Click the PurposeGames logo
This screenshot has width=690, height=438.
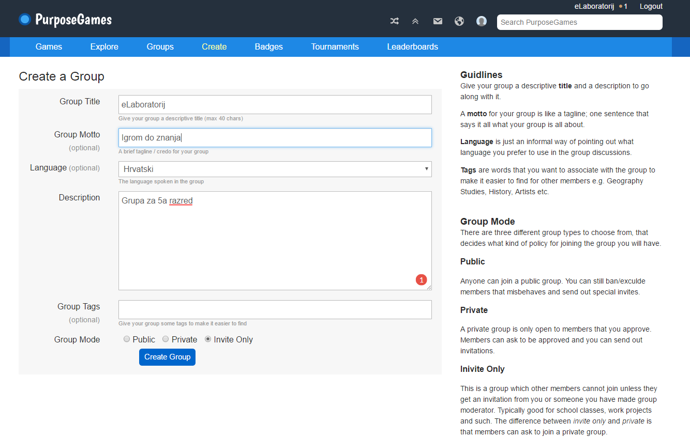(65, 20)
